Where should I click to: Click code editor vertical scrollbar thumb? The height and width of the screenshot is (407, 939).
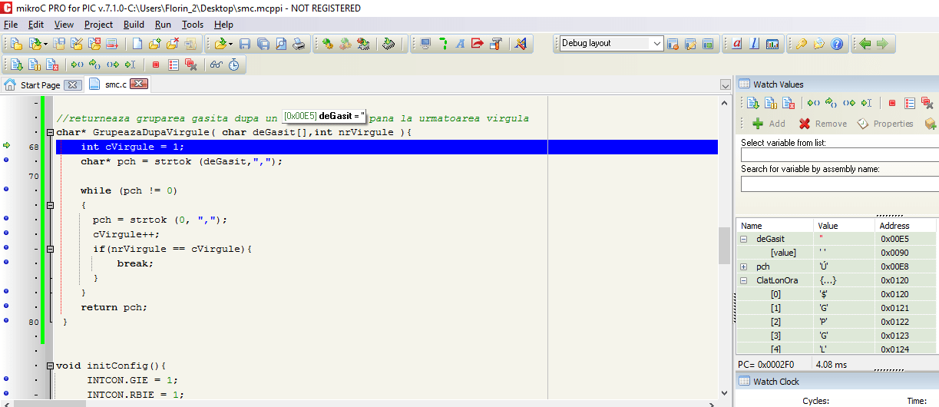pyautogui.click(x=724, y=246)
